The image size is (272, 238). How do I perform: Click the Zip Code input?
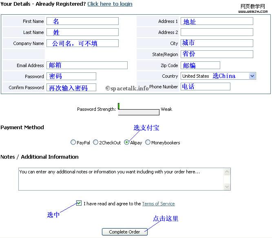pos(200,65)
